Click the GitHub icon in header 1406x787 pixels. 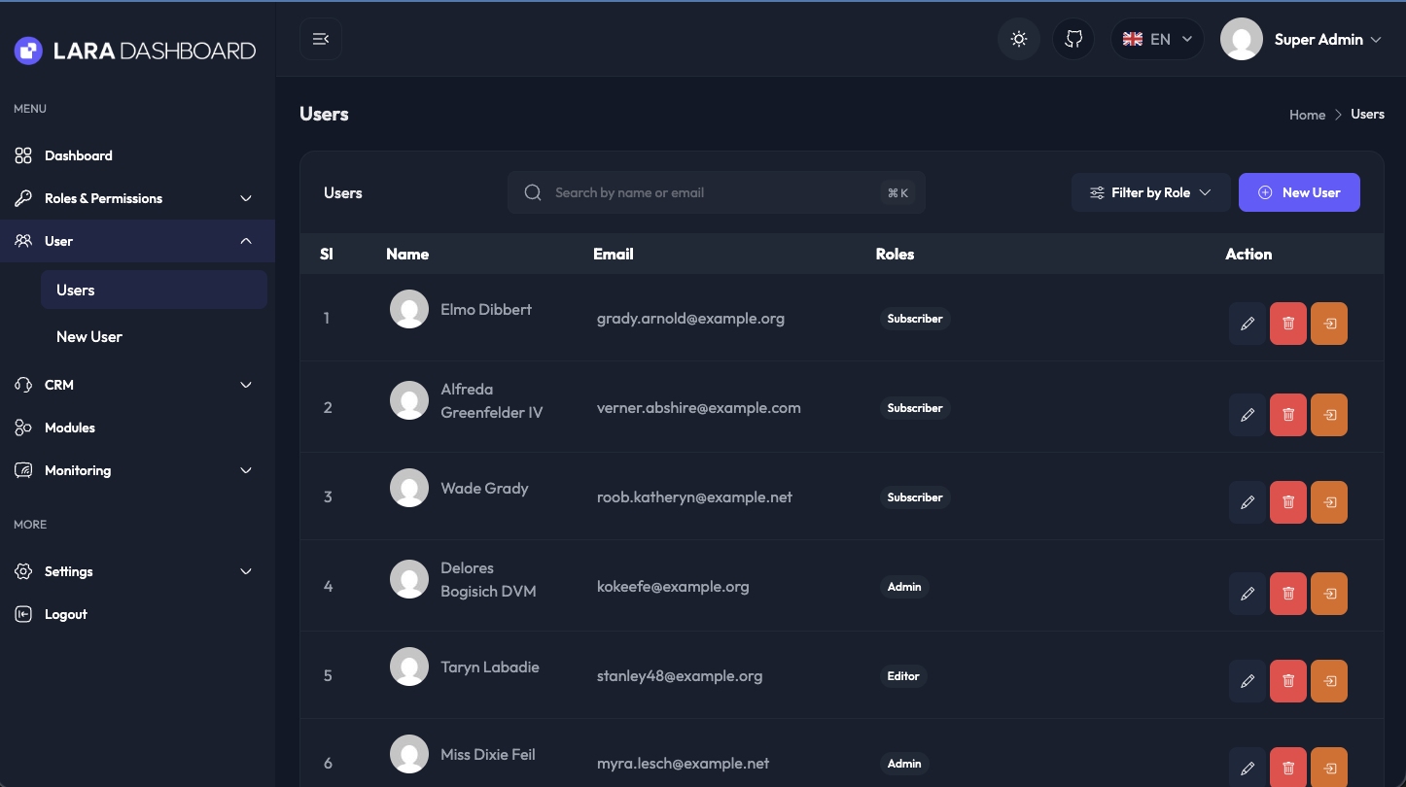[1073, 40]
